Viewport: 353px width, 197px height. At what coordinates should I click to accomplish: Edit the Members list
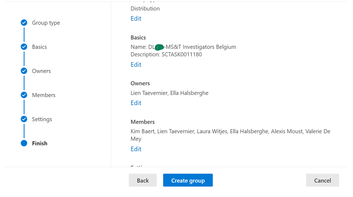pyautogui.click(x=136, y=149)
